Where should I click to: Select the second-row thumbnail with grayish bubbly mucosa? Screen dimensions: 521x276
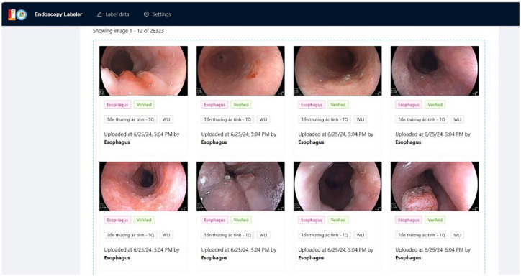point(240,186)
